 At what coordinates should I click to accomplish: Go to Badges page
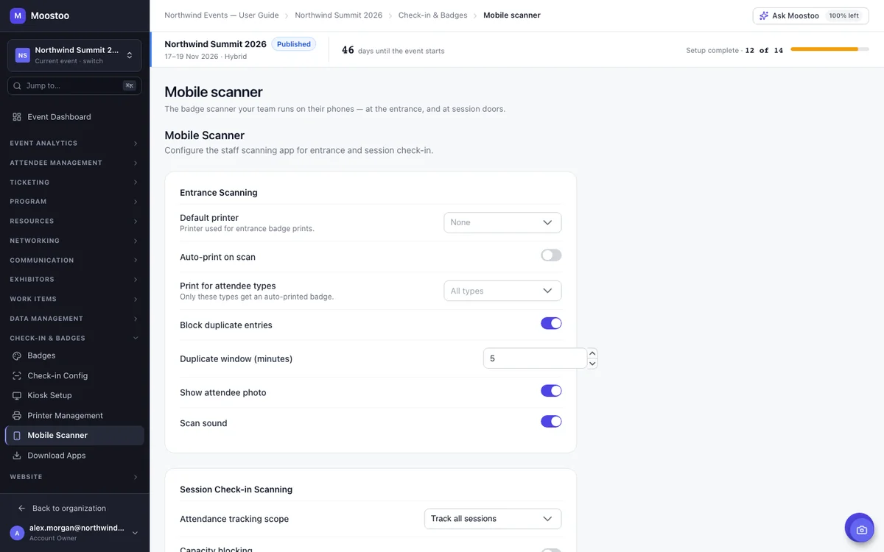point(74,355)
